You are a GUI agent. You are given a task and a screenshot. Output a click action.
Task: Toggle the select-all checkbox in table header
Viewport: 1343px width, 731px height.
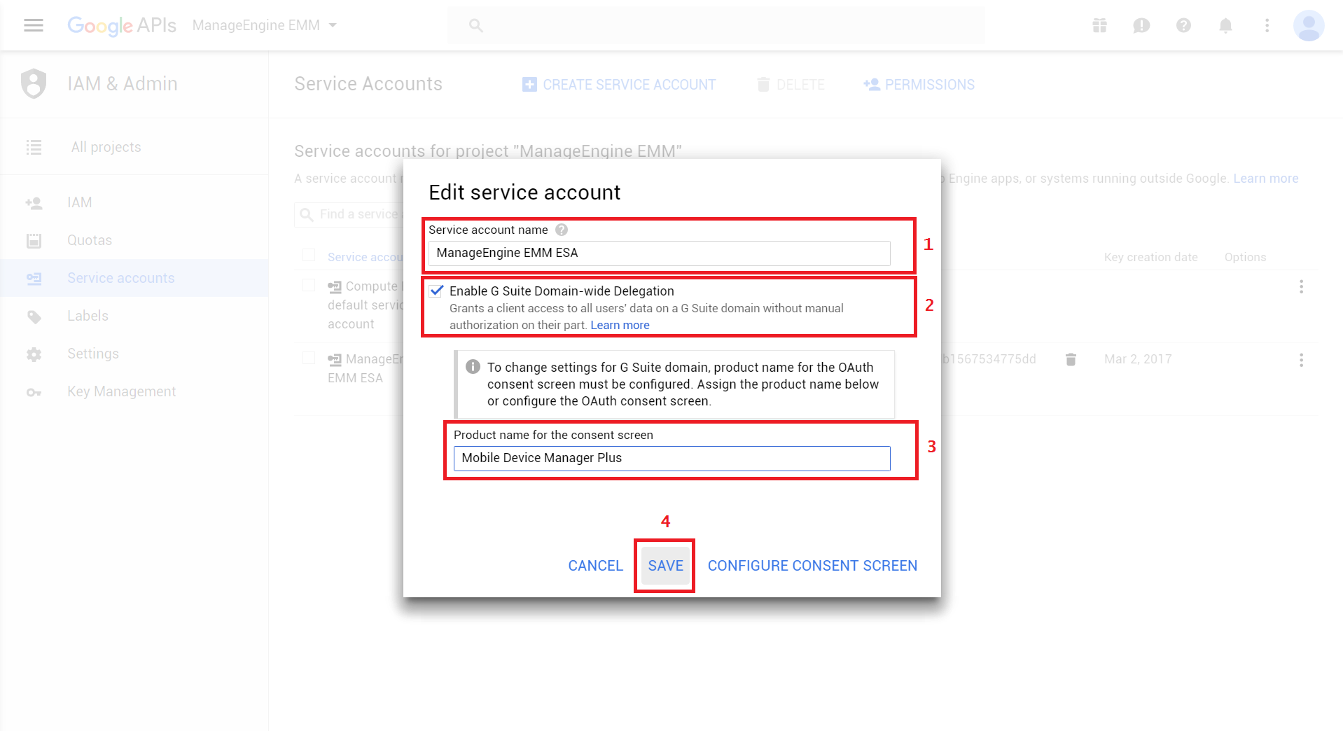(x=309, y=256)
